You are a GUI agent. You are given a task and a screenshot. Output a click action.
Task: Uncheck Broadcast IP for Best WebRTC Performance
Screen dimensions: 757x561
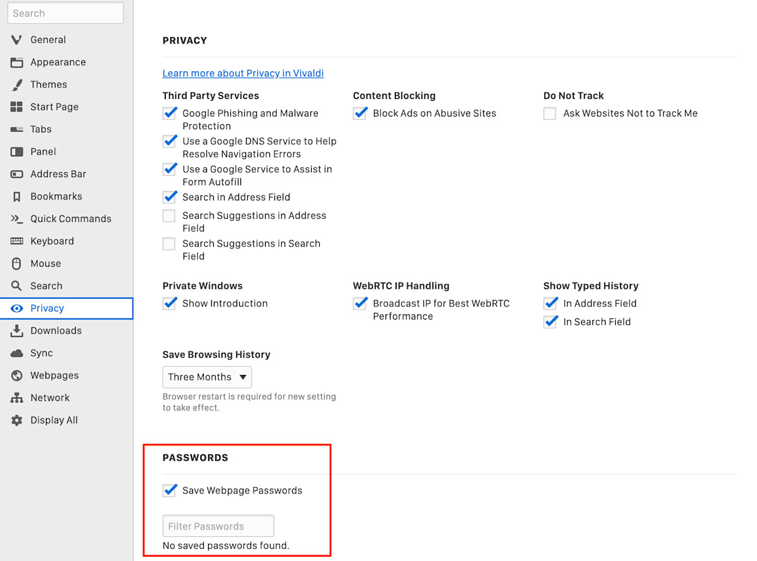tap(360, 304)
